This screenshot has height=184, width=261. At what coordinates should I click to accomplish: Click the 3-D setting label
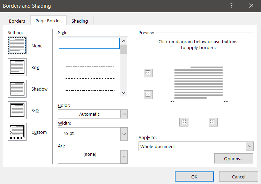click(x=35, y=111)
